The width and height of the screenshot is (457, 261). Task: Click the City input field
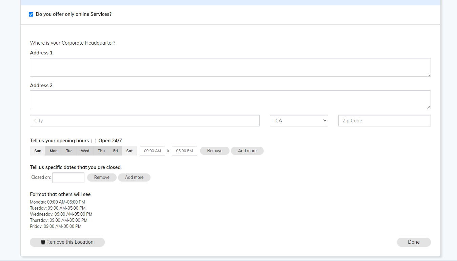(144, 120)
